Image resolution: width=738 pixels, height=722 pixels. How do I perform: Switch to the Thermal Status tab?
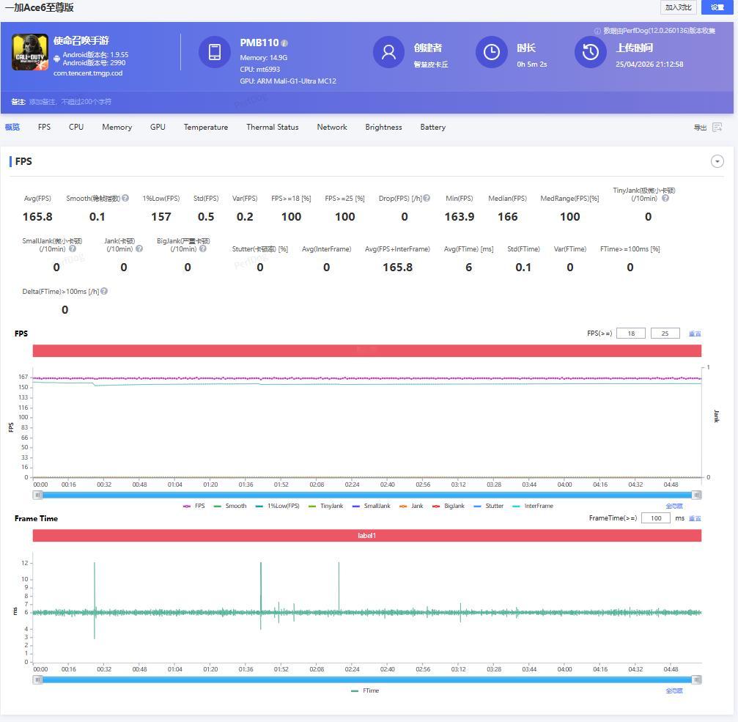[272, 127]
